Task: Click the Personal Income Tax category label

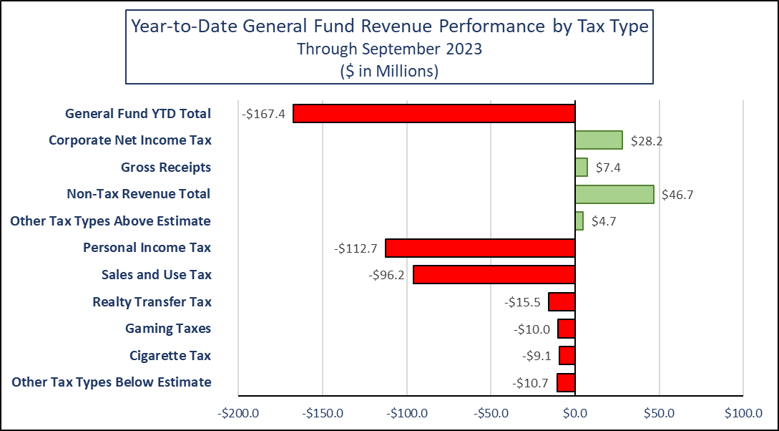Action: (147, 248)
